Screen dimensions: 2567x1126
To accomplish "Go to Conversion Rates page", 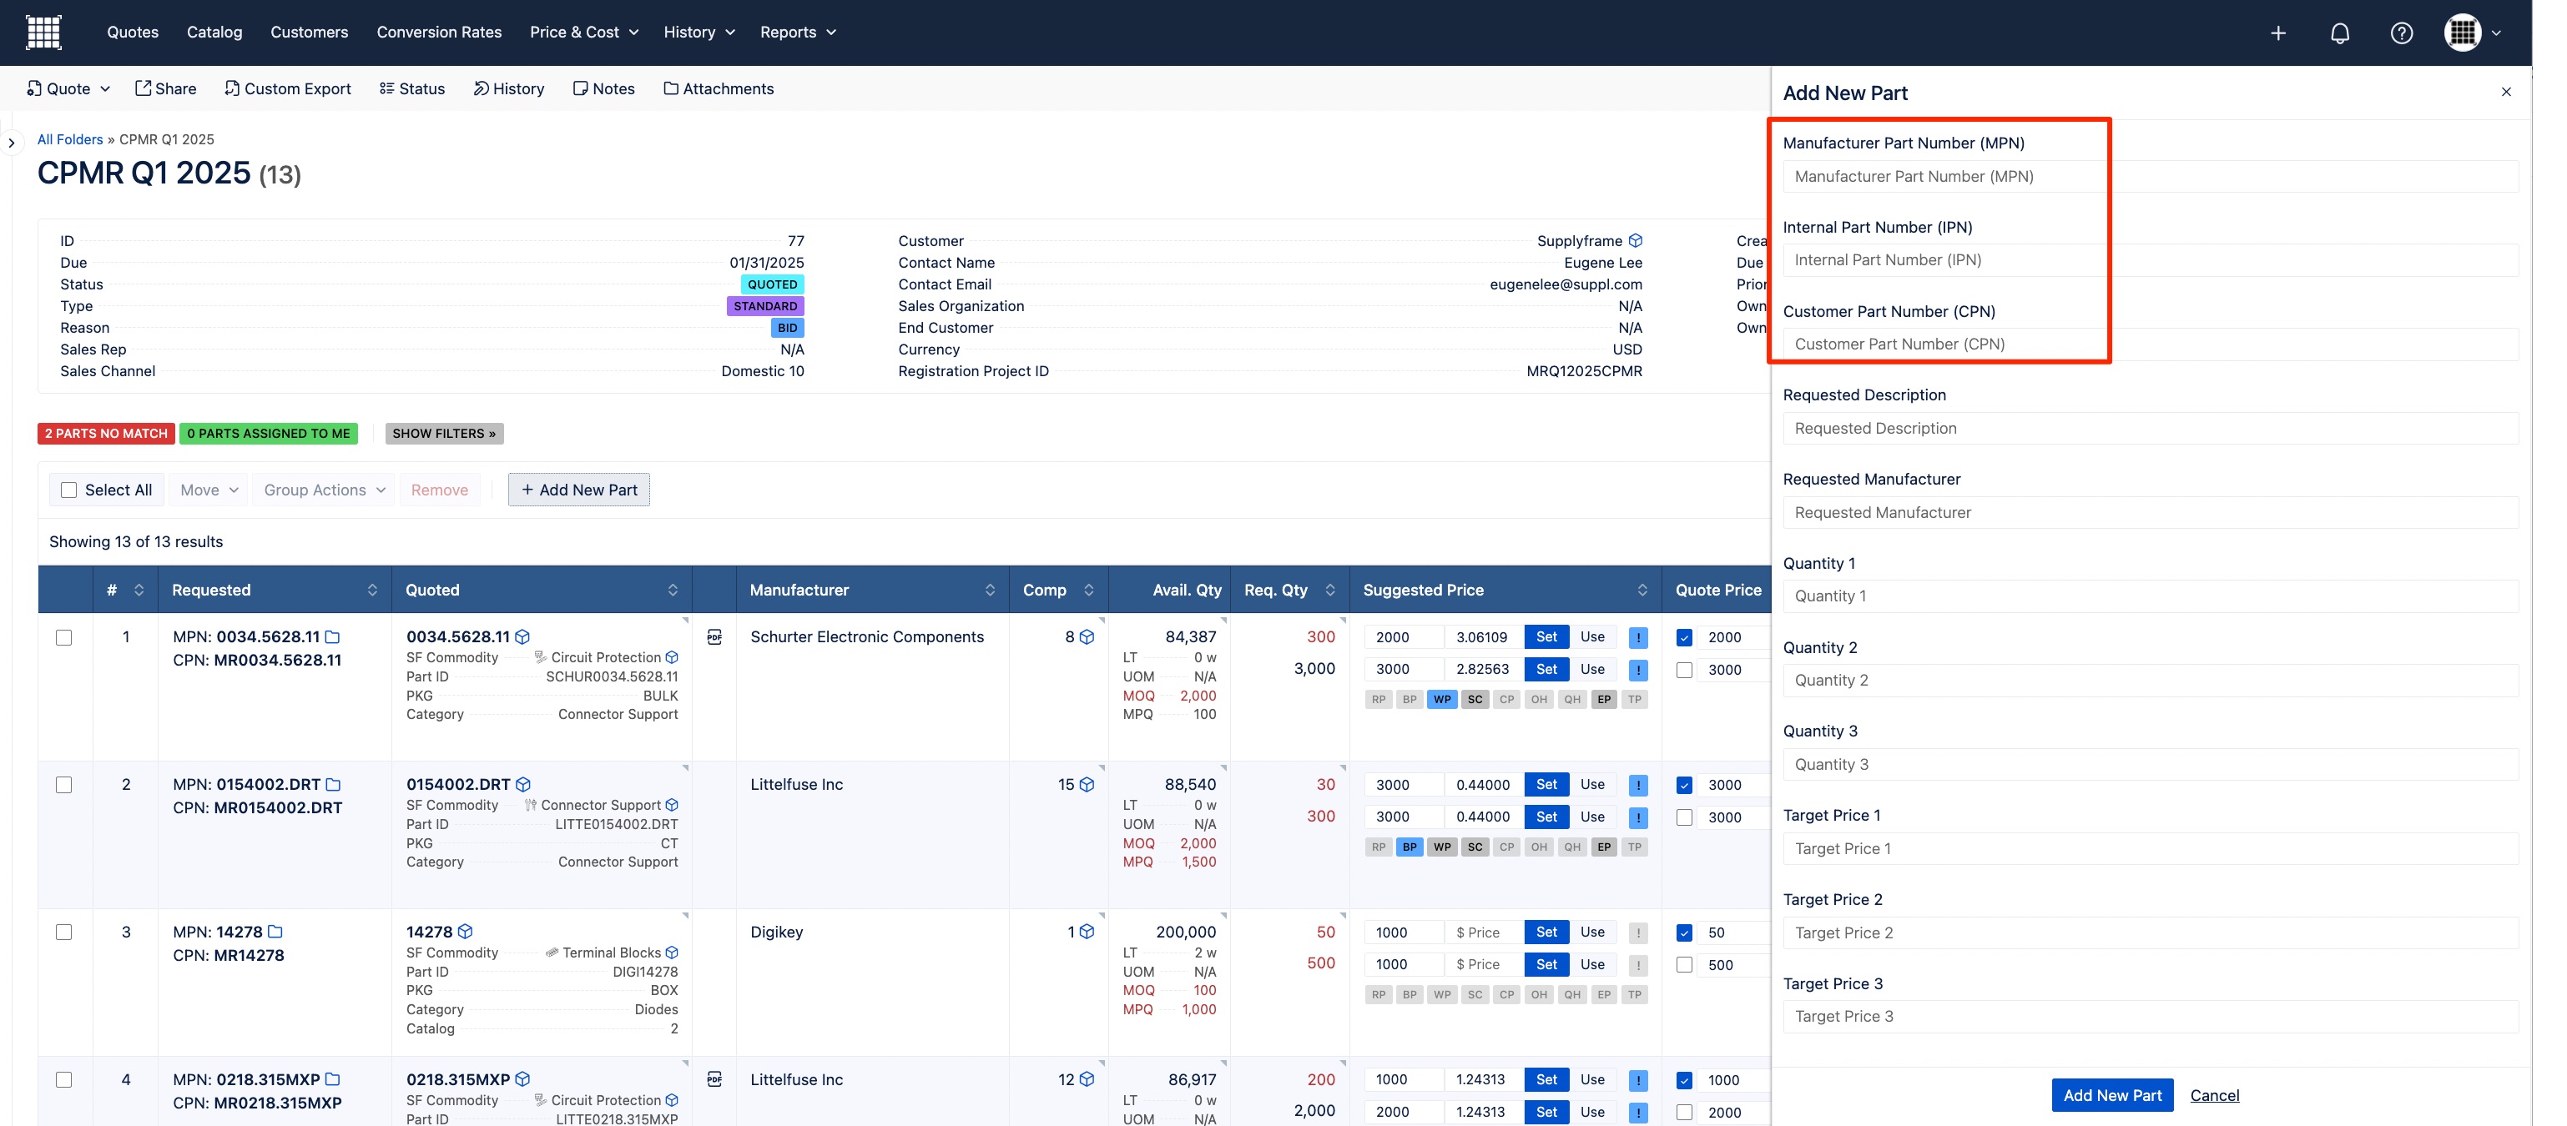I will click(440, 32).
